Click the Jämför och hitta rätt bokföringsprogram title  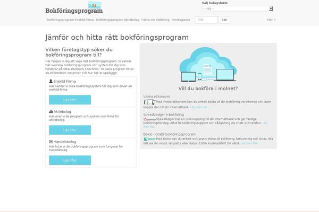point(117,38)
